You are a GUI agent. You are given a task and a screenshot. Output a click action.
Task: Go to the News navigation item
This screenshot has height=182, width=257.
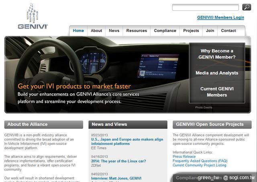(114, 31)
